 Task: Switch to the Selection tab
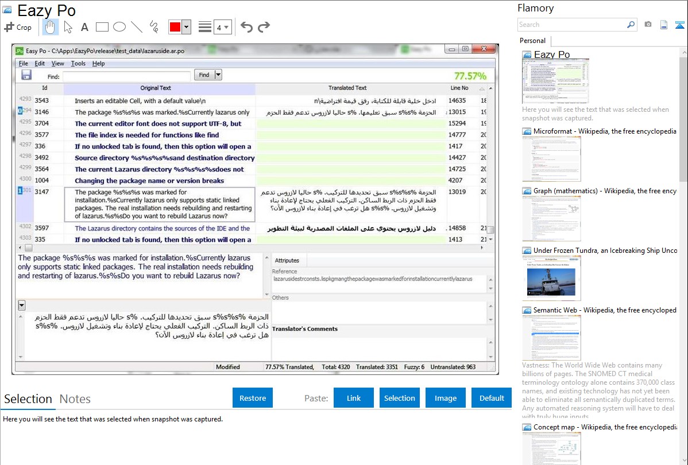28,399
